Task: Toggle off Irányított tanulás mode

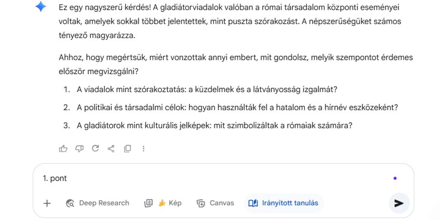Action: [284, 203]
